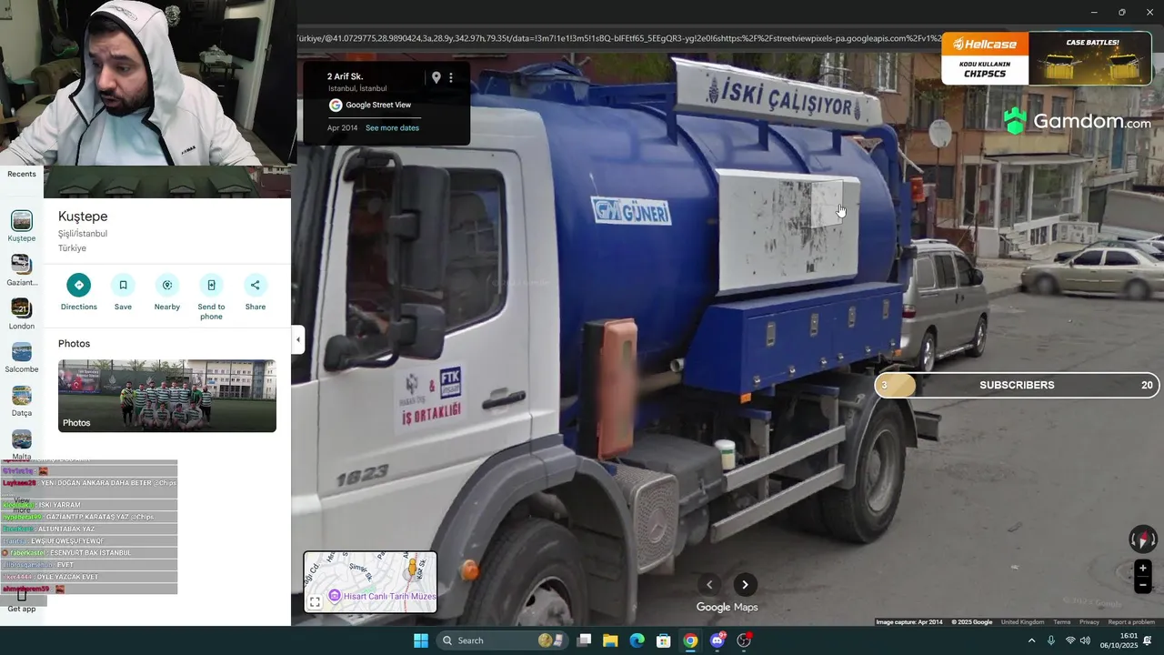The height and width of the screenshot is (655, 1164).
Task: Zoom in with the plus button
Action: (x=1143, y=569)
